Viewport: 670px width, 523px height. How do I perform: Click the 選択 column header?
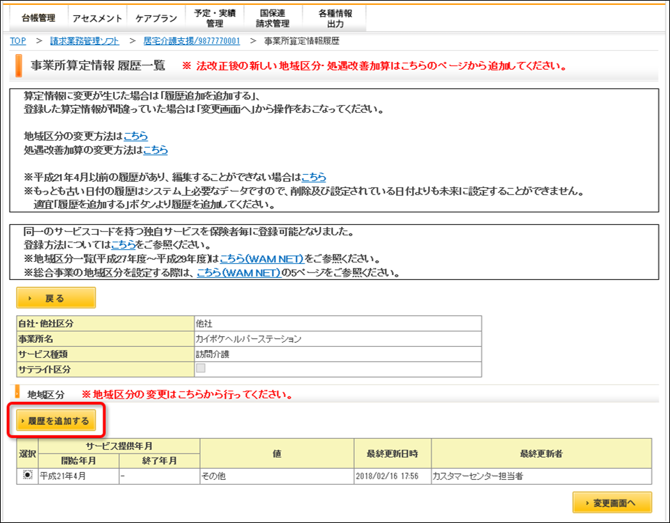click(x=27, y=453)
